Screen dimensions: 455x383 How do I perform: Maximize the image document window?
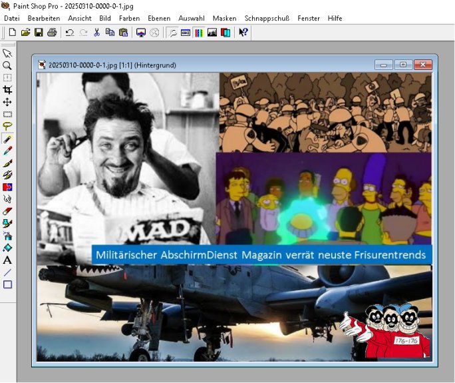(402, 65)
